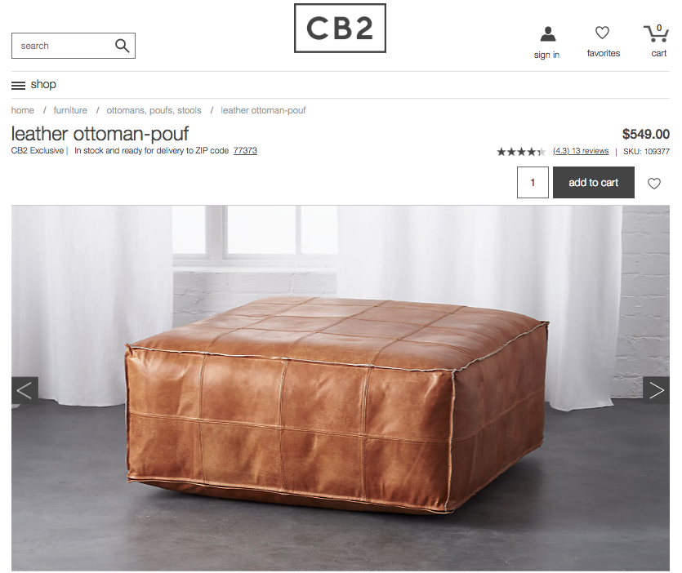This screenshot has height=573, width=682.
Task: Show the previous product image arrow
Action: [x=25, y=390]
